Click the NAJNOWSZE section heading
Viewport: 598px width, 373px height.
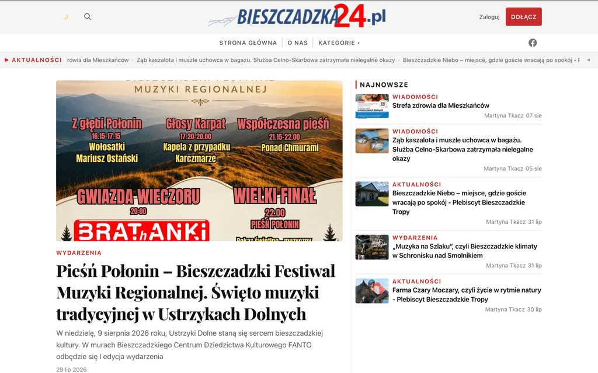[x=384, y=85]
